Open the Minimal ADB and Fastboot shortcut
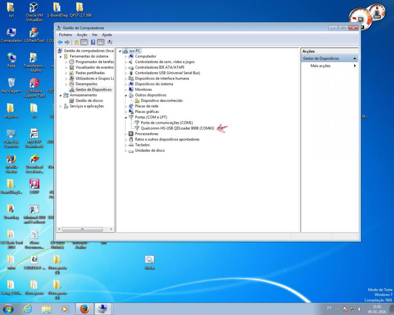Viewport: 394px width, 315px height. click(34, 214)
